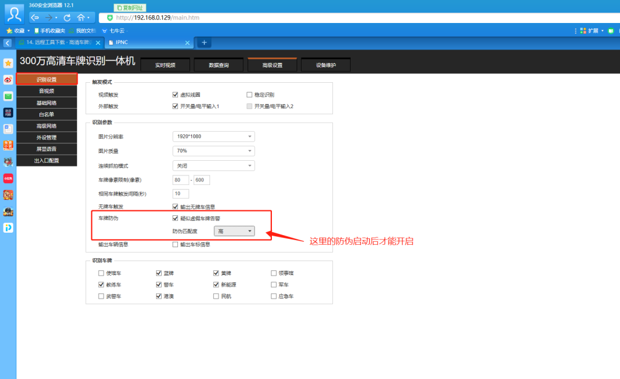
Task: Open the 防伪匹配度 dropdown
Action: 234,231
